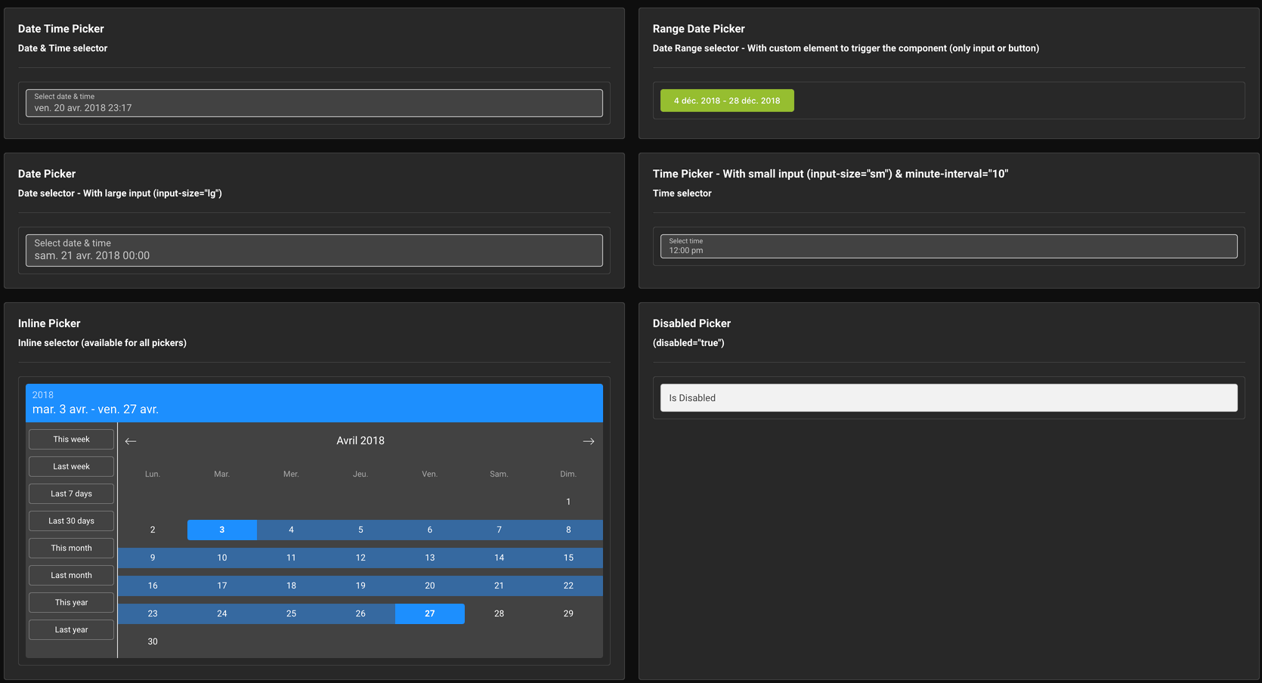Select day 27 in the inline calendar
The height and width of the screenshot is (683, 1262).
pos(429,613)
